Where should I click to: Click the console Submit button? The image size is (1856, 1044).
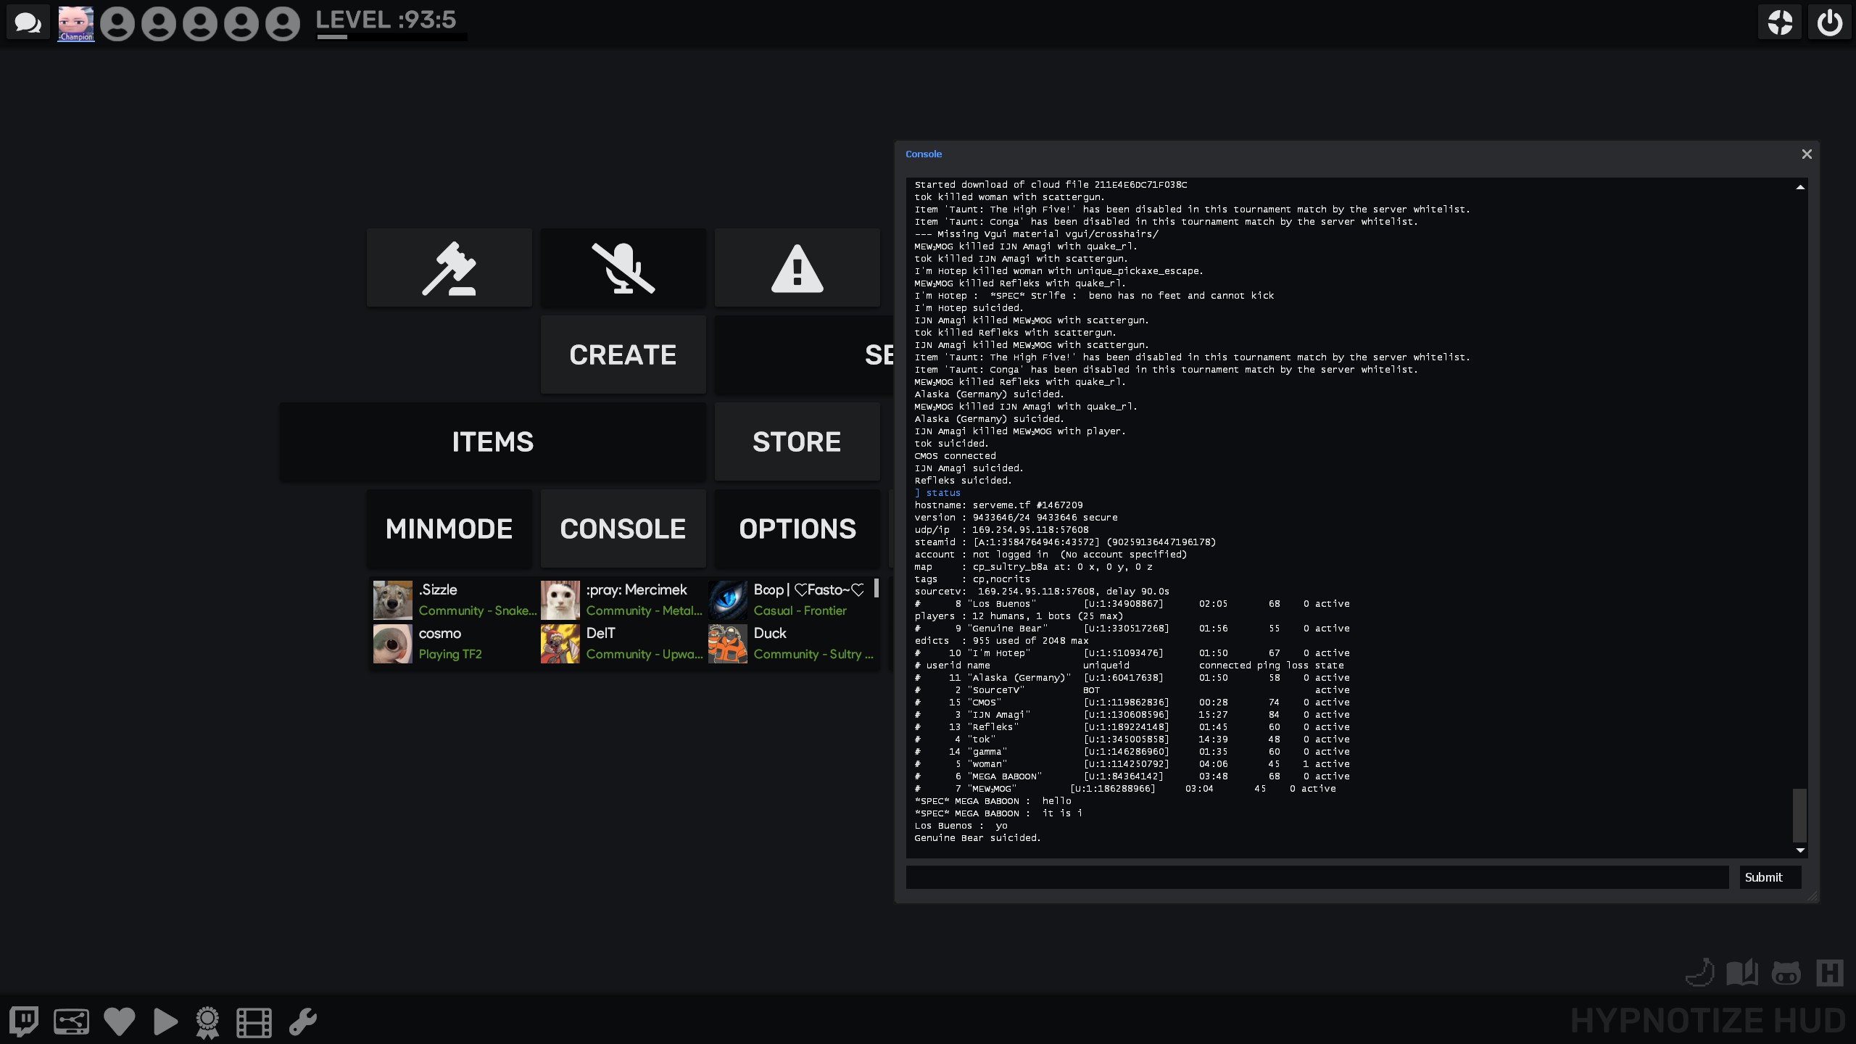click(x=1763, y=877)
